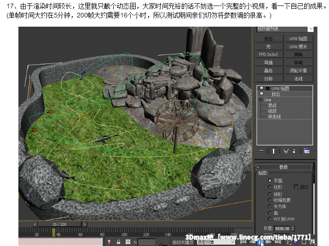Select the 柱形 mapping radio button
Image resolution: width=329 pixels, height=246 pixels.
pyautogui.click(x=270, y=187)
